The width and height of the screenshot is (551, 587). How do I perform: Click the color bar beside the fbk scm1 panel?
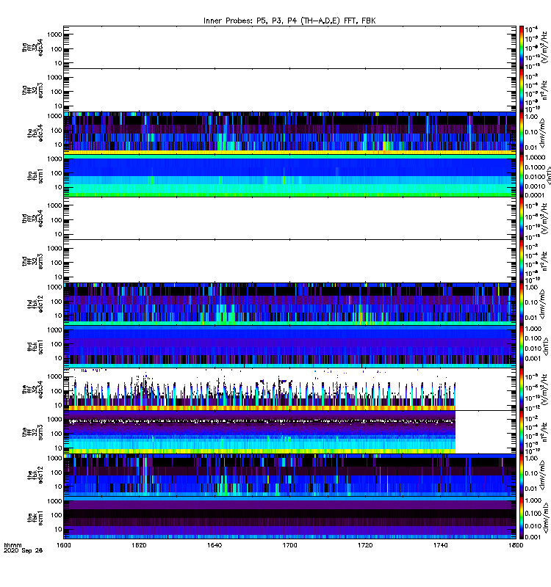point(522,518)
